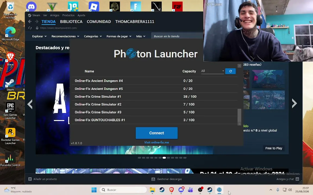
Task: Expand the Recomendaciones dropdown
Action: [x=65, y=36]
